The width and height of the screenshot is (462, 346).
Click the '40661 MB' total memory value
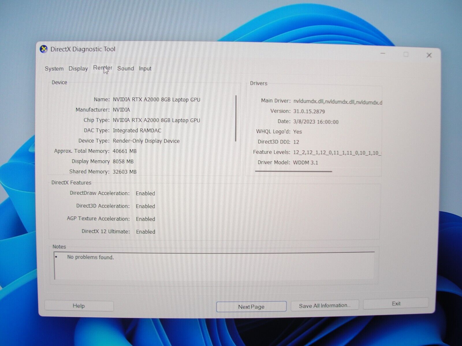click(x=124, y=151)
